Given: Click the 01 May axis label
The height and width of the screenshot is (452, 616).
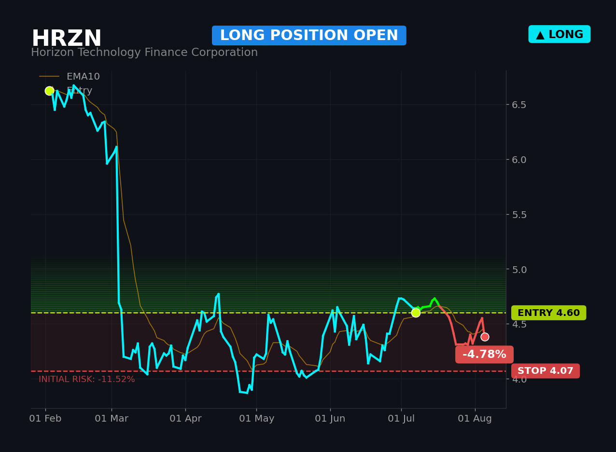Looking at the screenshot, I should tap(256, 419).
